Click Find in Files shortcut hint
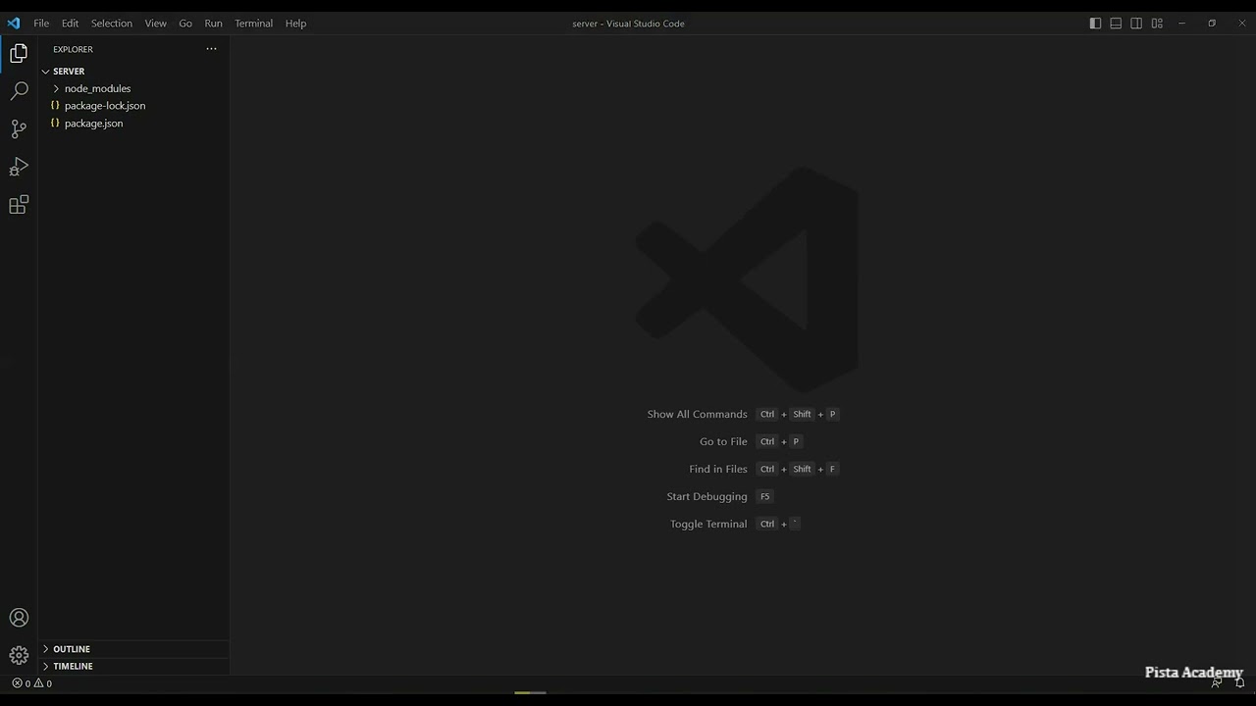1256x706 pixels. point(764,469)
